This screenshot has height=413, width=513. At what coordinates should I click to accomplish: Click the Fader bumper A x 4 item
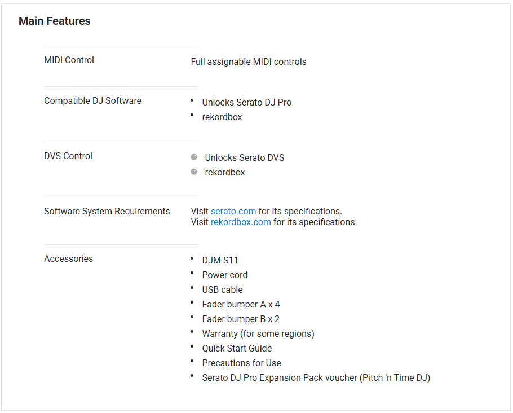[241, 305]
